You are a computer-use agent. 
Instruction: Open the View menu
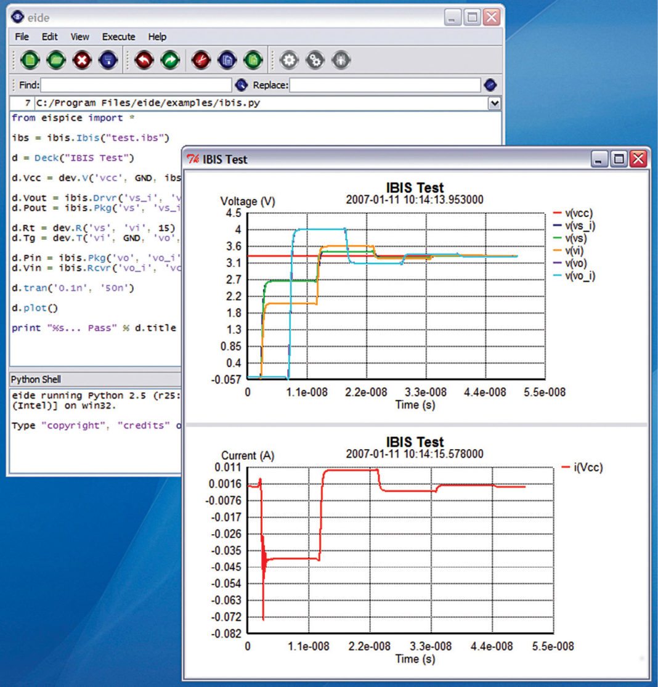click(79, 37)
